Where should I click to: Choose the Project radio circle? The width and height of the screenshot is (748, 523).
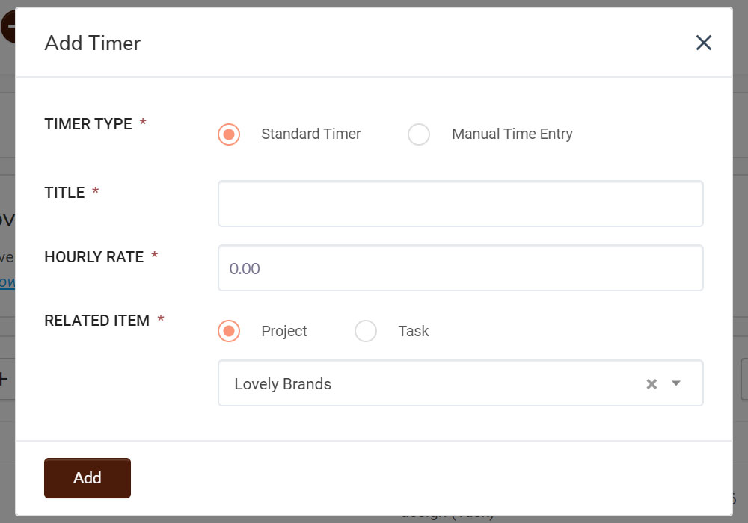coord(229,331)
